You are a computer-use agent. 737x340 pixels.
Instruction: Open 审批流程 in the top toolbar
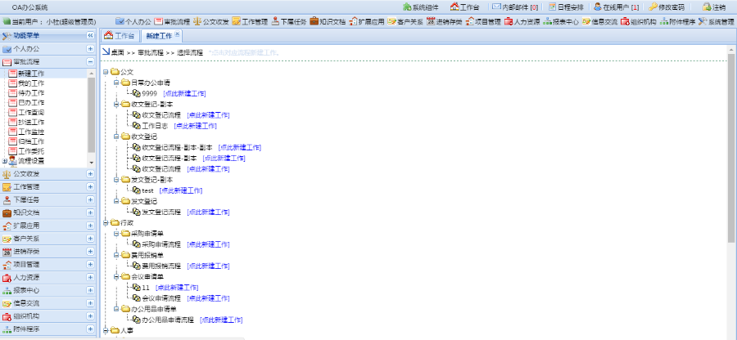pyautogui.click(x=172, y=21)
